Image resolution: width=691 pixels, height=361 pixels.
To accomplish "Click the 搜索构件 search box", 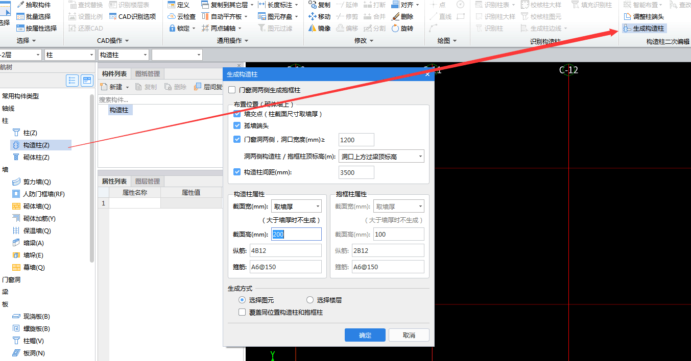I will tap(161, 99).
